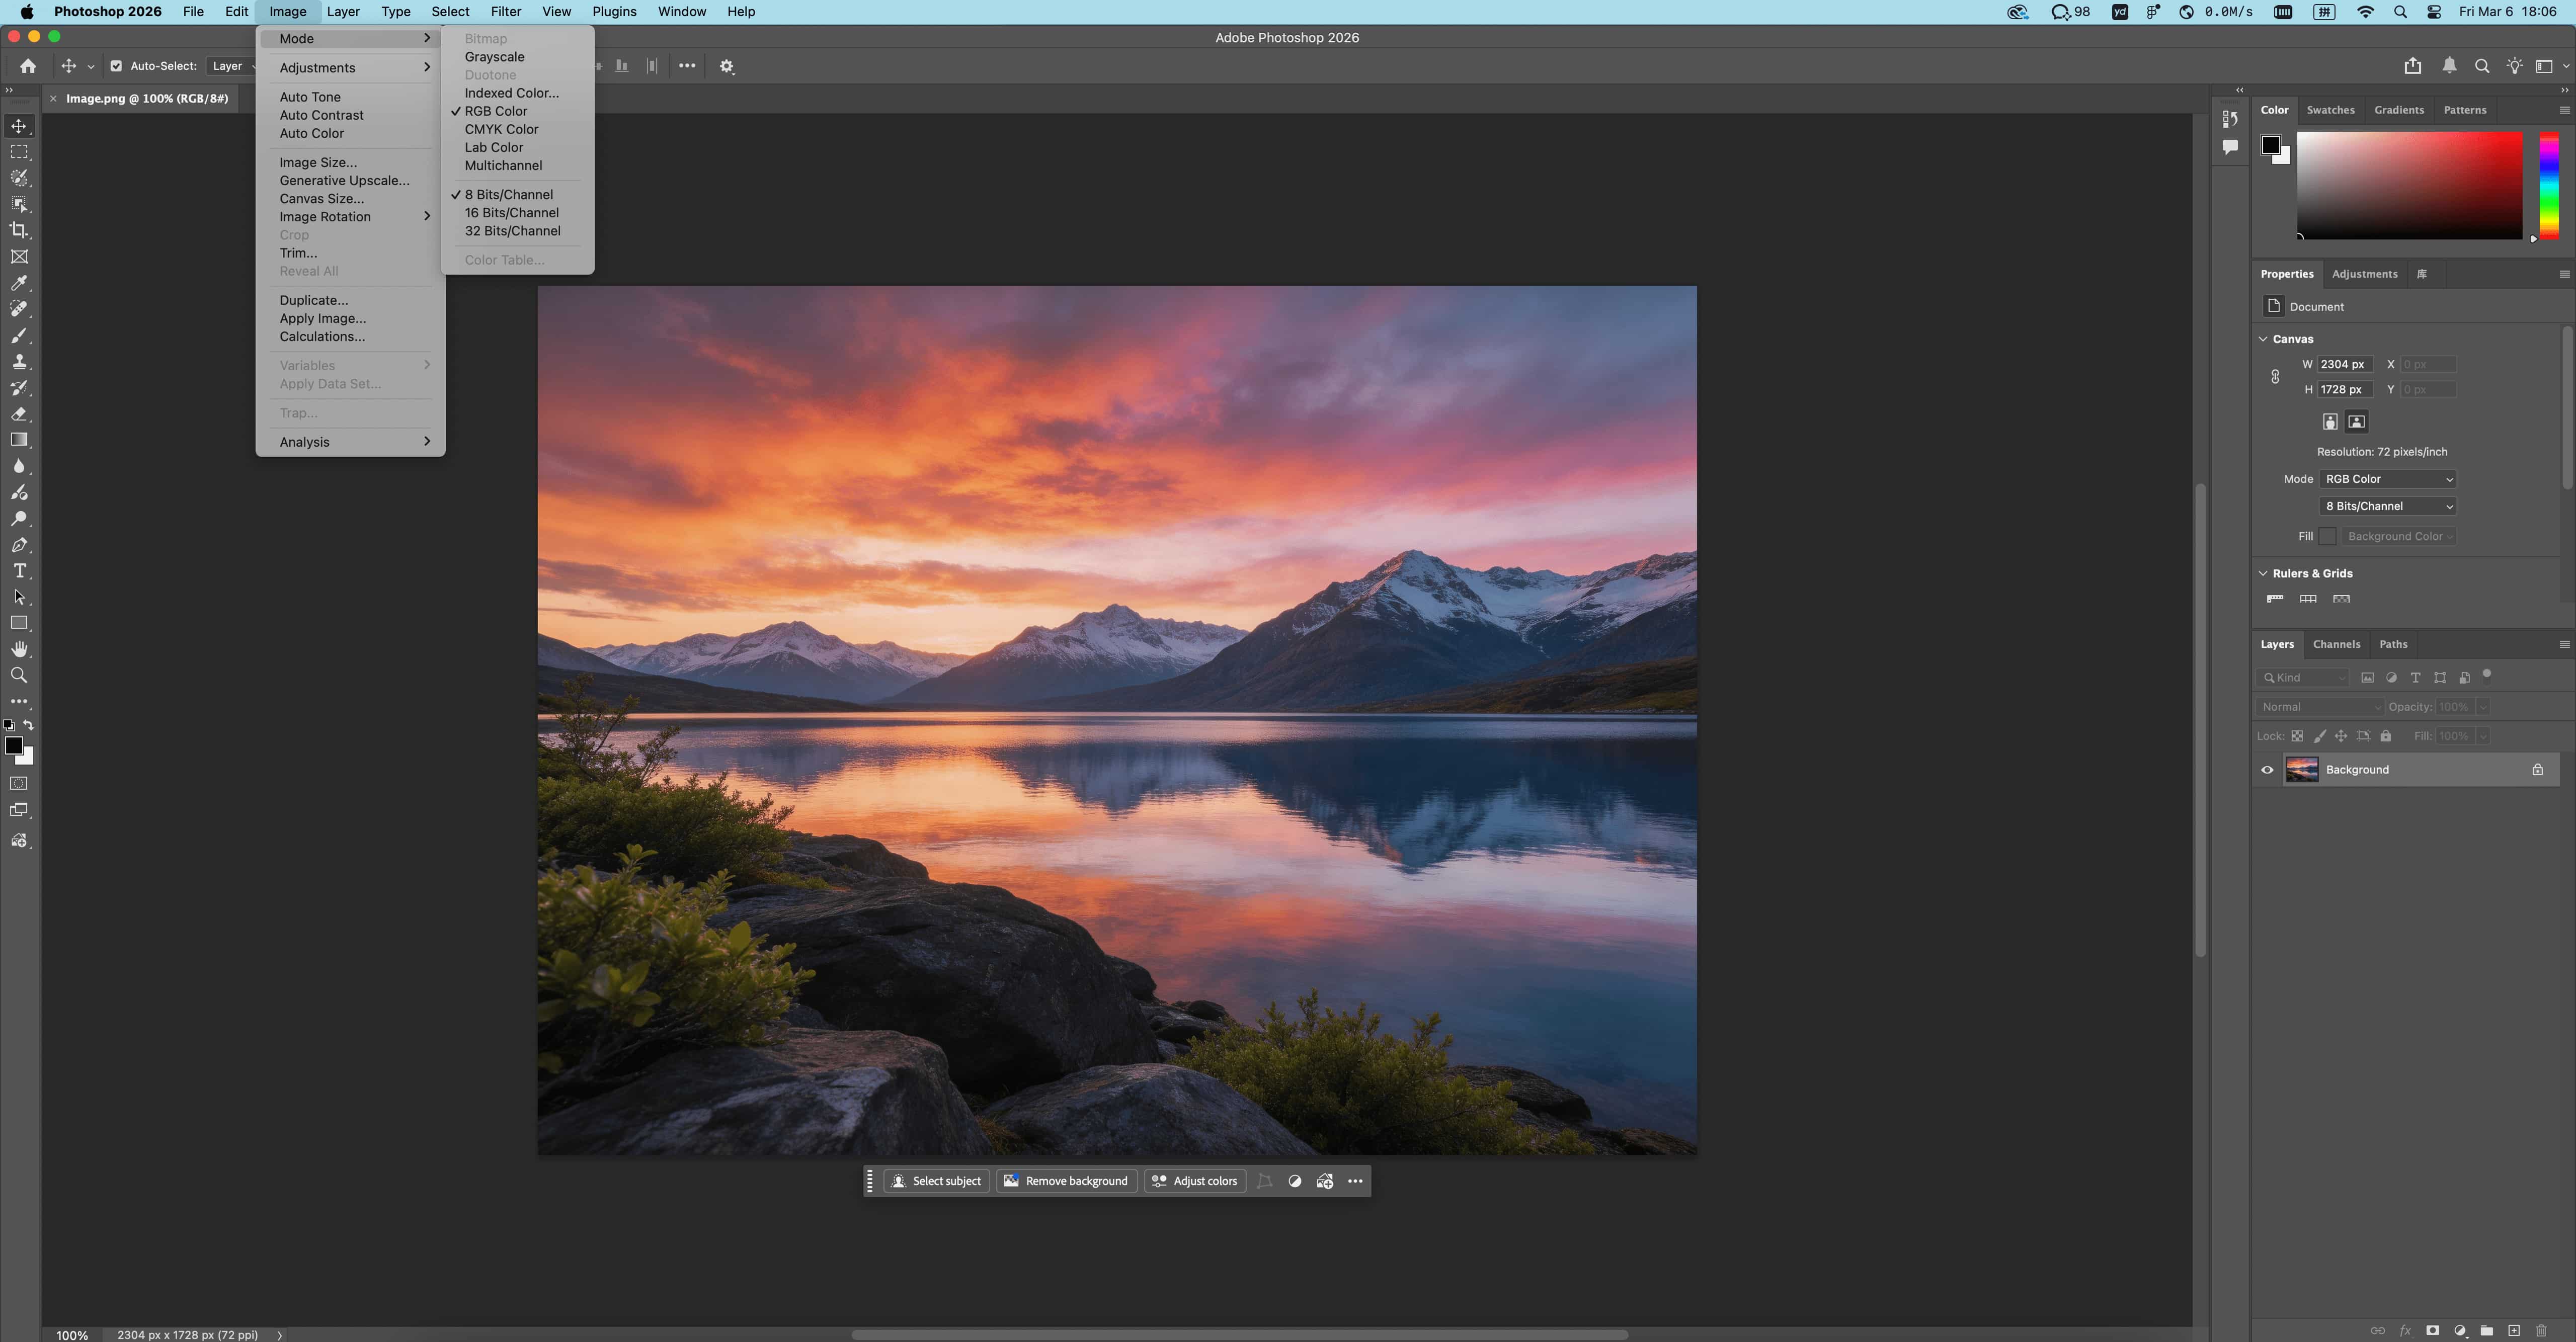Collapse the Rulers & Grids section
Screen dimensions: 2576x1342
(x=2263, y=573)
